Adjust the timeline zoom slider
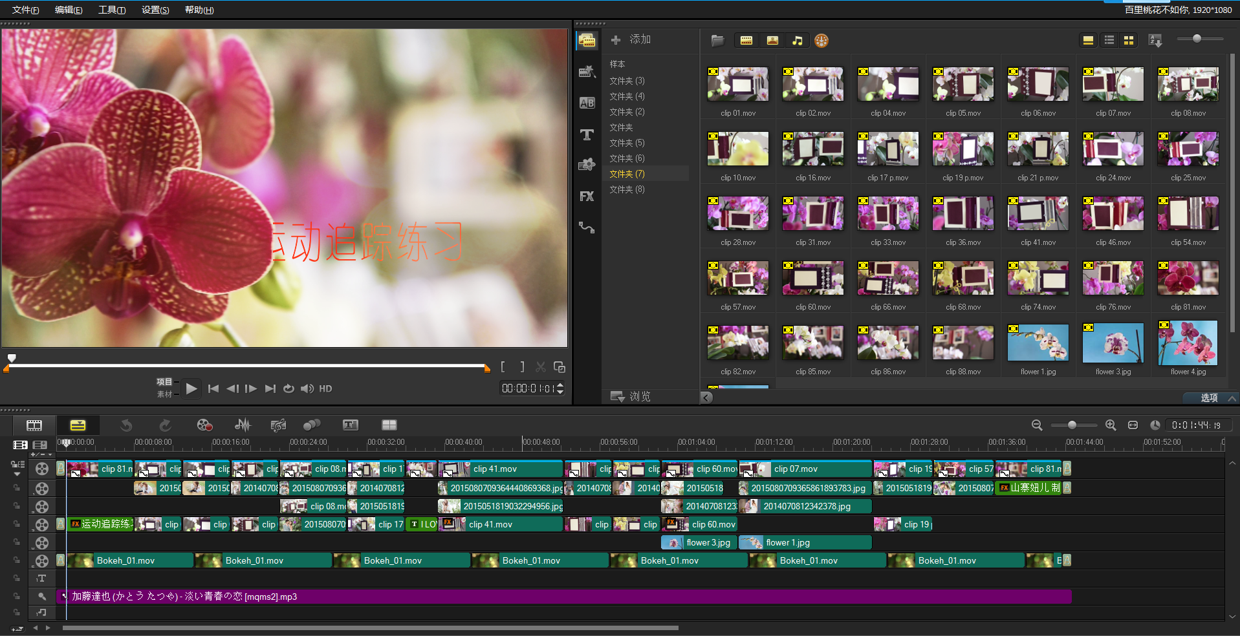The width and height of the screenshot is (1240, 636). (1074, 425)
